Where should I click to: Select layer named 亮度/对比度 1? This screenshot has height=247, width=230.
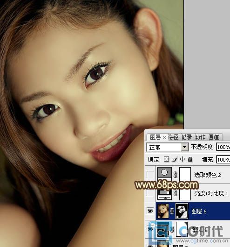[x=211, y=193]
